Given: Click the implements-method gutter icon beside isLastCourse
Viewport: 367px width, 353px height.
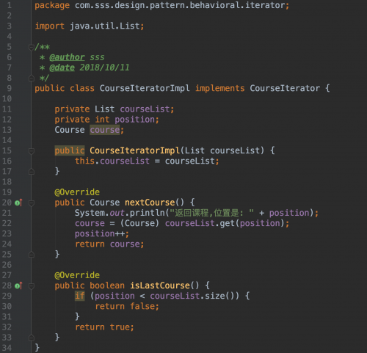Looking at the screenshot, I should (18, 285).
